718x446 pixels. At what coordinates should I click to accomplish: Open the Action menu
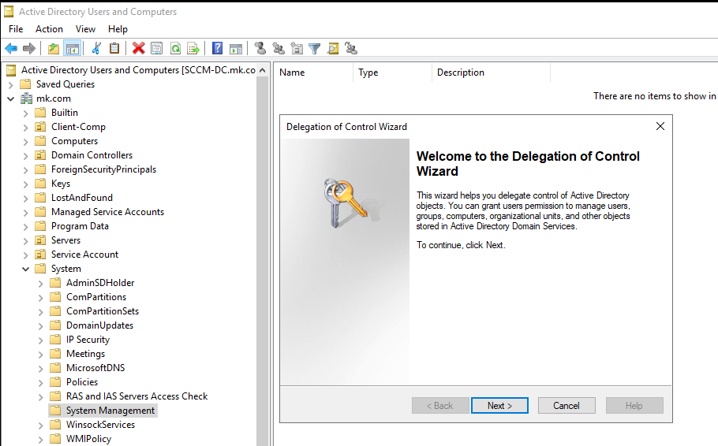tap(49, 29)
